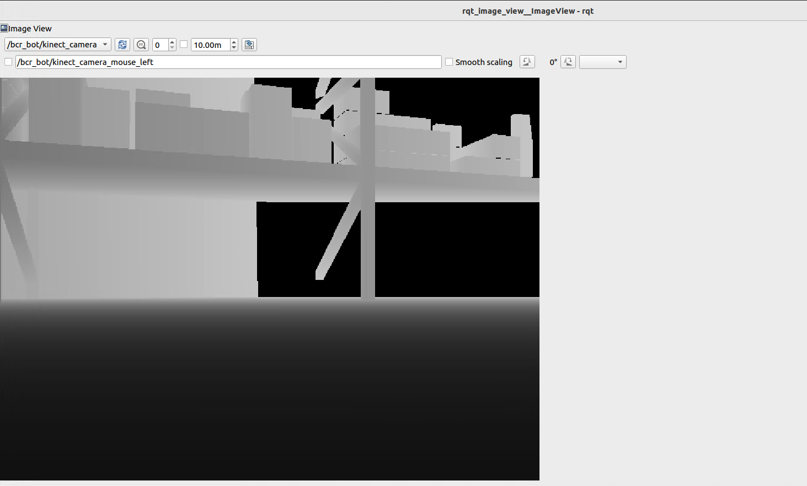Image resolution: width=807 pixels, height=486 pixels.
Task: Open the /bcr_bot/kinect_camera topic dropdown
Action: [58, 45]
